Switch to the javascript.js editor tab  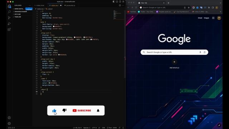click(70, 5)
